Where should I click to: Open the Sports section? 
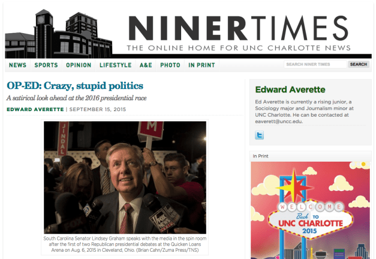46,65
